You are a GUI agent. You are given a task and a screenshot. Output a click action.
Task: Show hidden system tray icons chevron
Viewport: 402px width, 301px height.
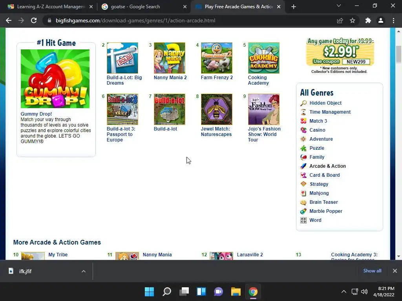click(x=344, y=292)
